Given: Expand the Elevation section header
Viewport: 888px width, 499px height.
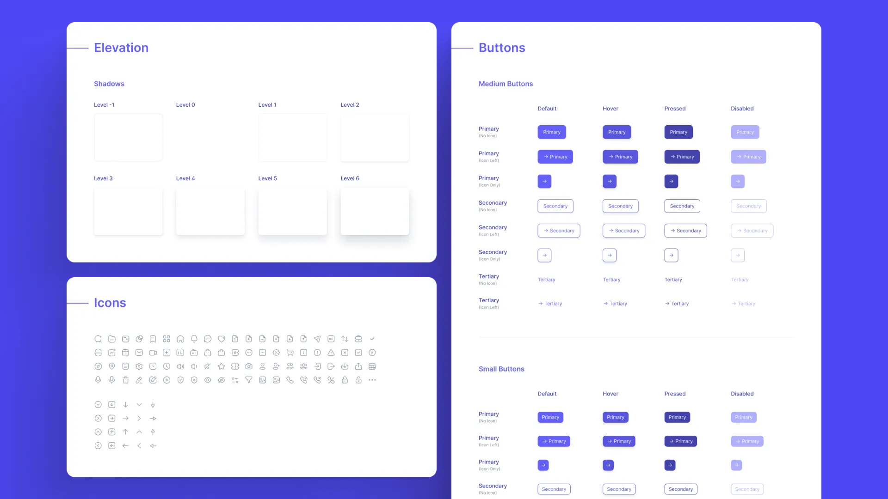Looking at the screenshot, I should [x=121, y=47].
